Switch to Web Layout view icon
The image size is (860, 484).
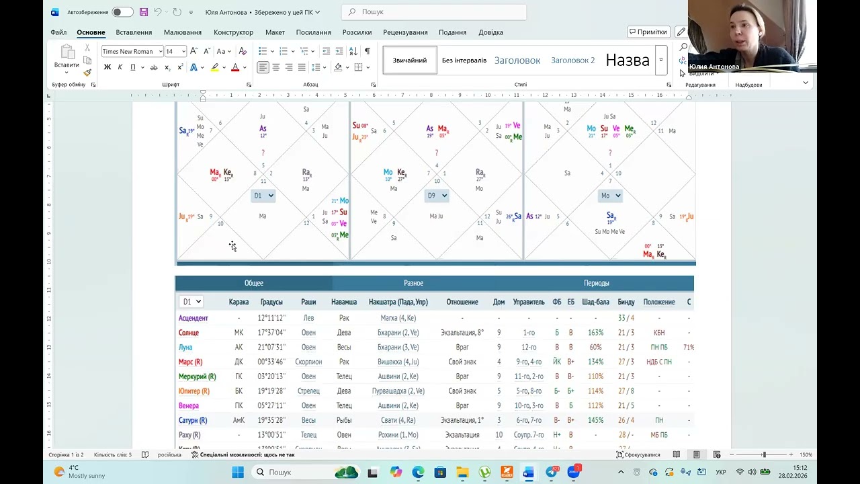coord(717,455)
